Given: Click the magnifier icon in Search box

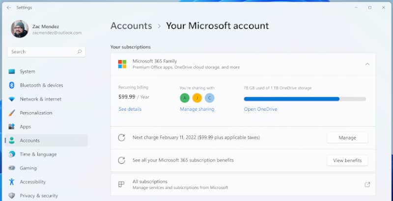Looking at the screenshot, I should click(x=80, y=52).
